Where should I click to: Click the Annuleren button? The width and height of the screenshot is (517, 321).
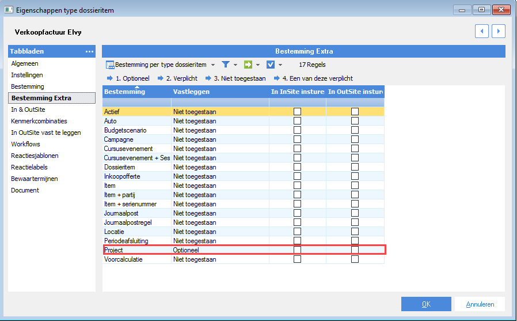[x=480, y=304]
